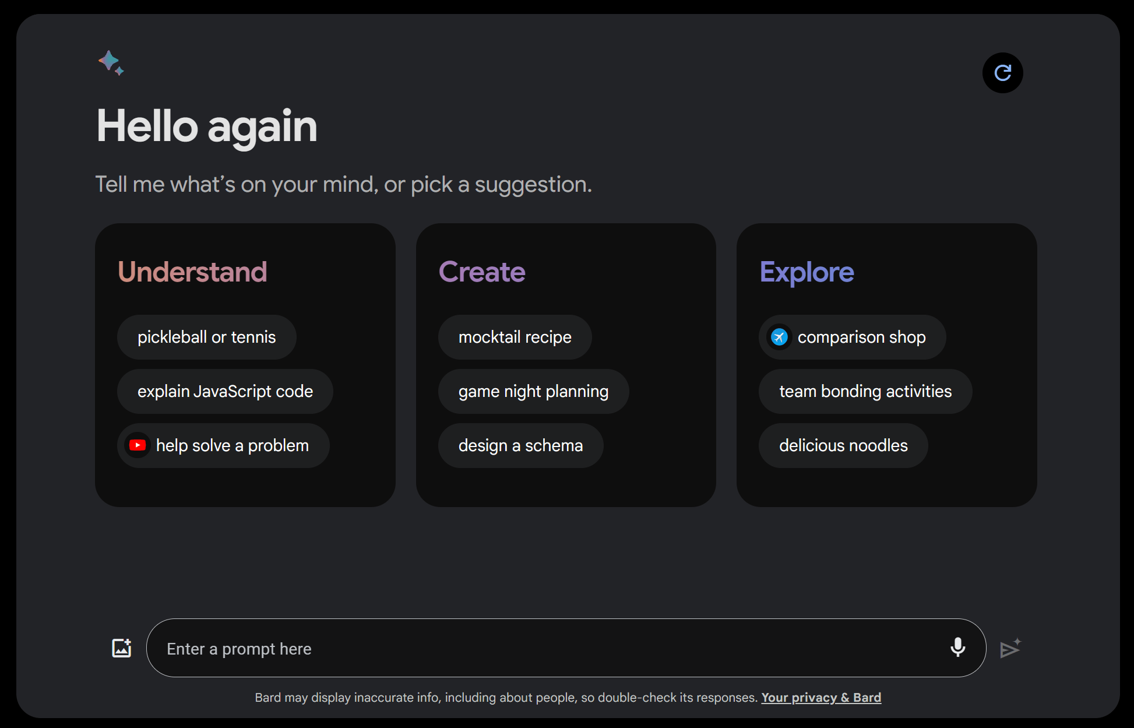
Task: Select 'comparison shop' suggestion chip
Action: (861, 337)
